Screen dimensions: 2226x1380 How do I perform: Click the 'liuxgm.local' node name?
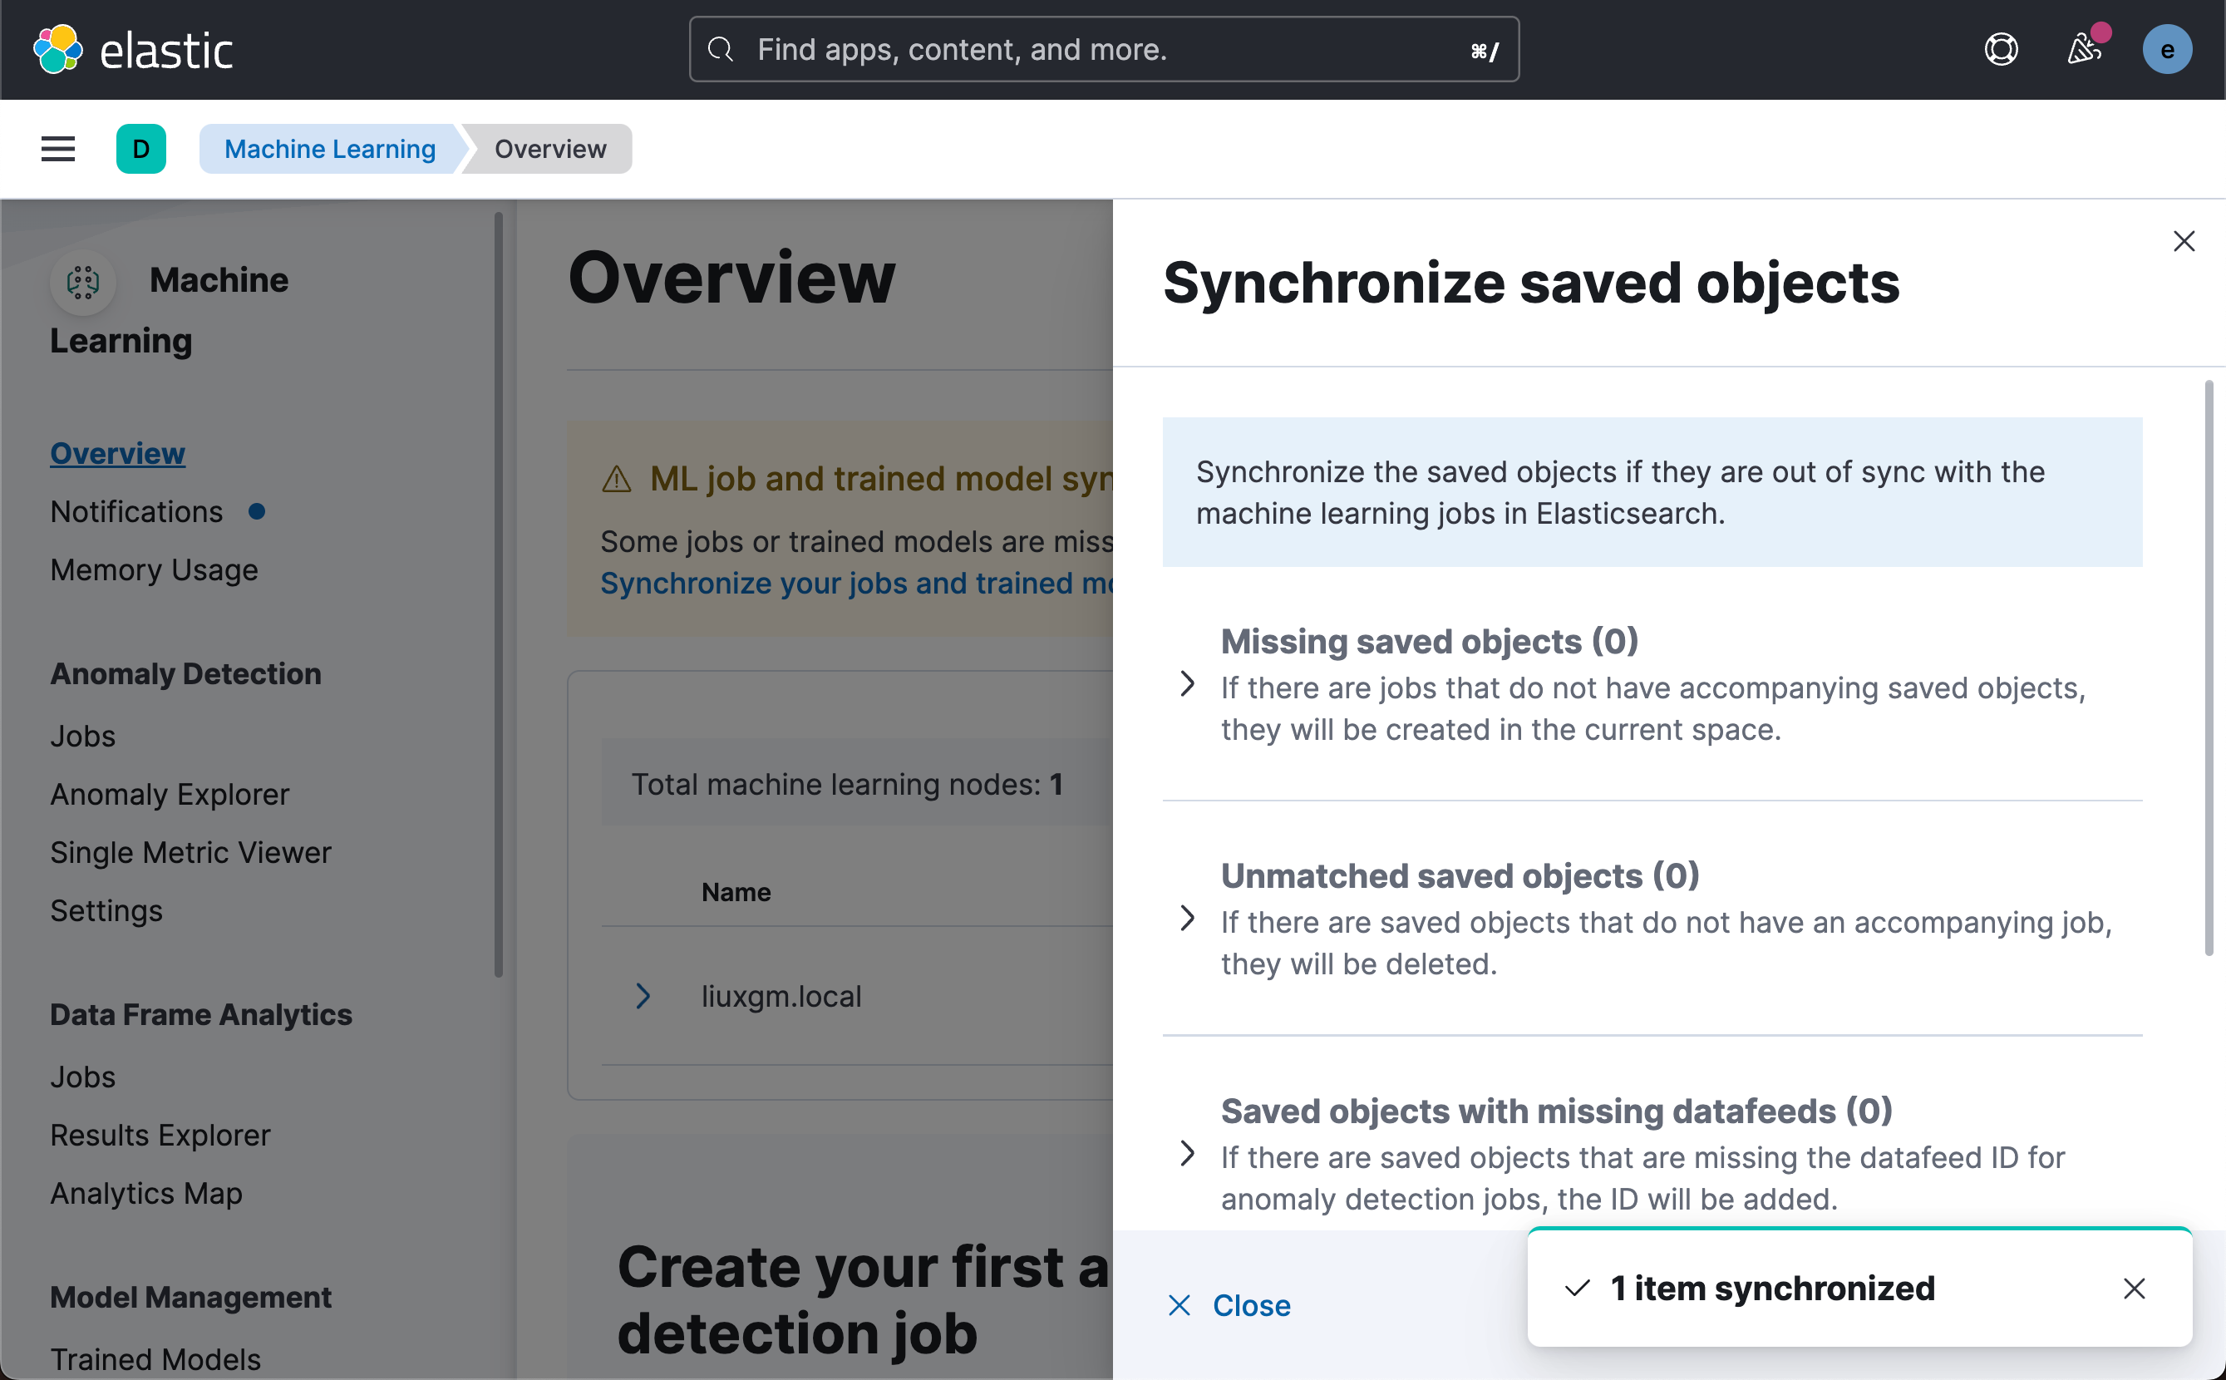pos(781,997)
